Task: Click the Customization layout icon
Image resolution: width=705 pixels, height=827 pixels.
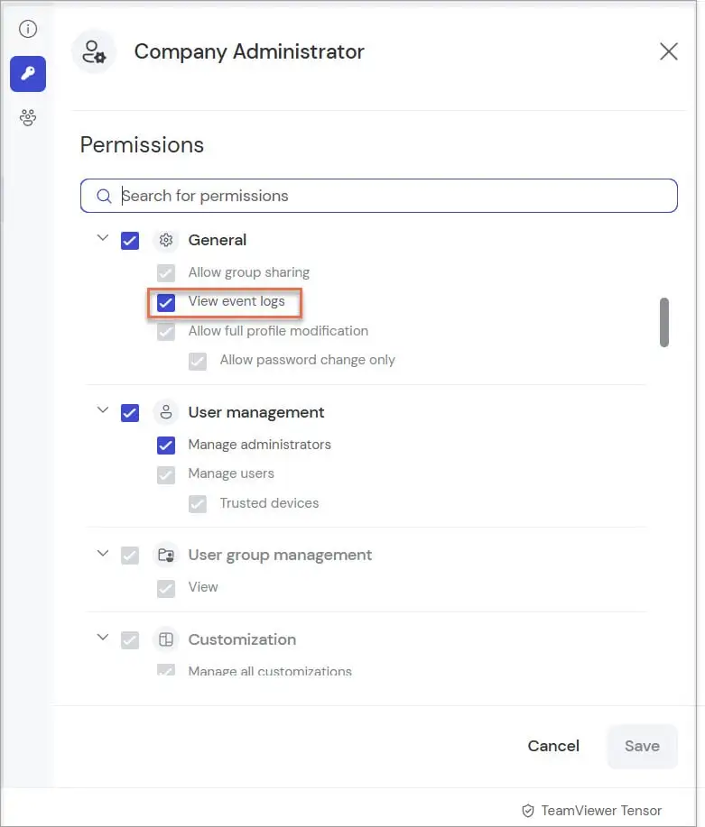Action: click(166, 639)
